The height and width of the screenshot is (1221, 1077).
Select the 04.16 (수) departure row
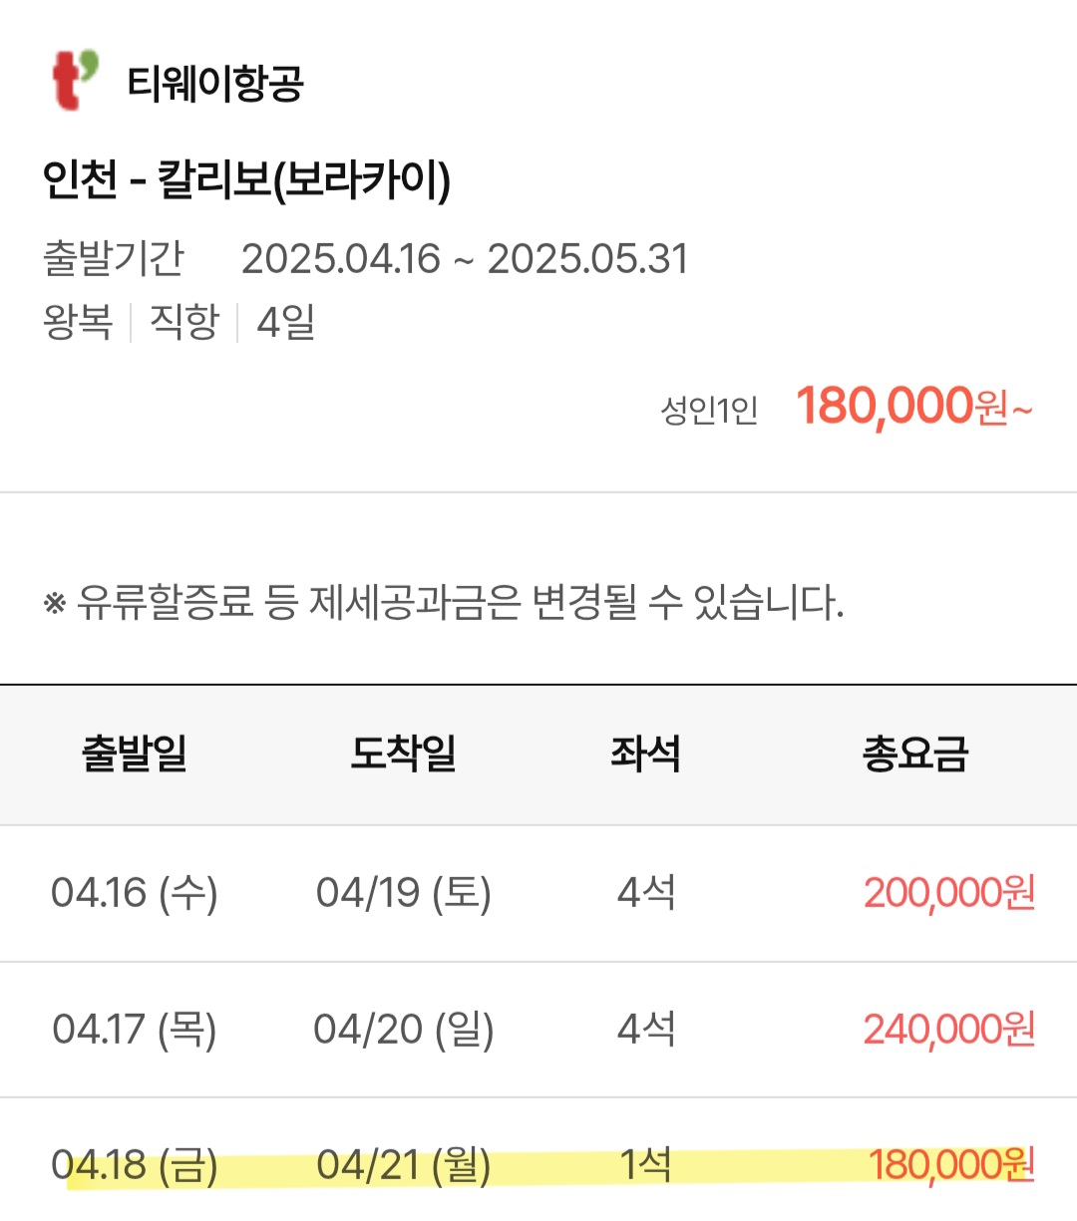(x=538, y=893)
